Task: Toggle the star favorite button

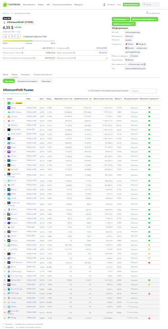Action: coord(18,36)
